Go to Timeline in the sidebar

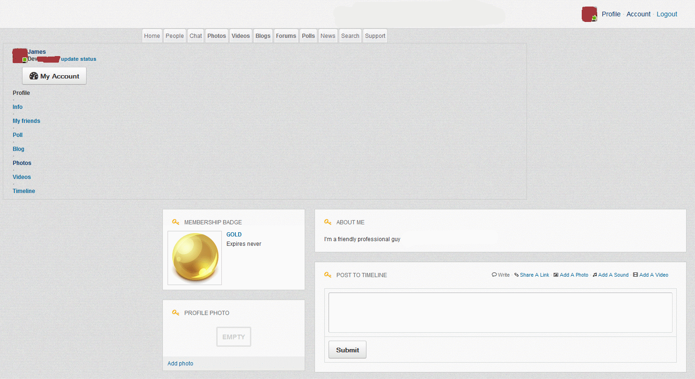24,191
